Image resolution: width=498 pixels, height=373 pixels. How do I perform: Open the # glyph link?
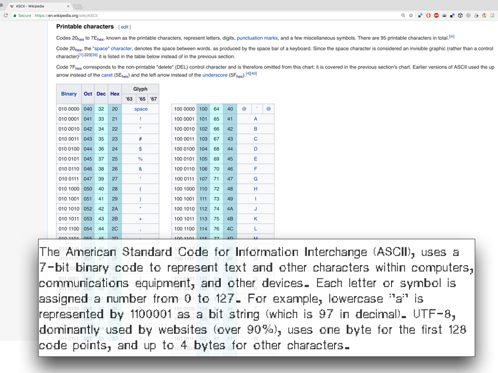point(141,139)
